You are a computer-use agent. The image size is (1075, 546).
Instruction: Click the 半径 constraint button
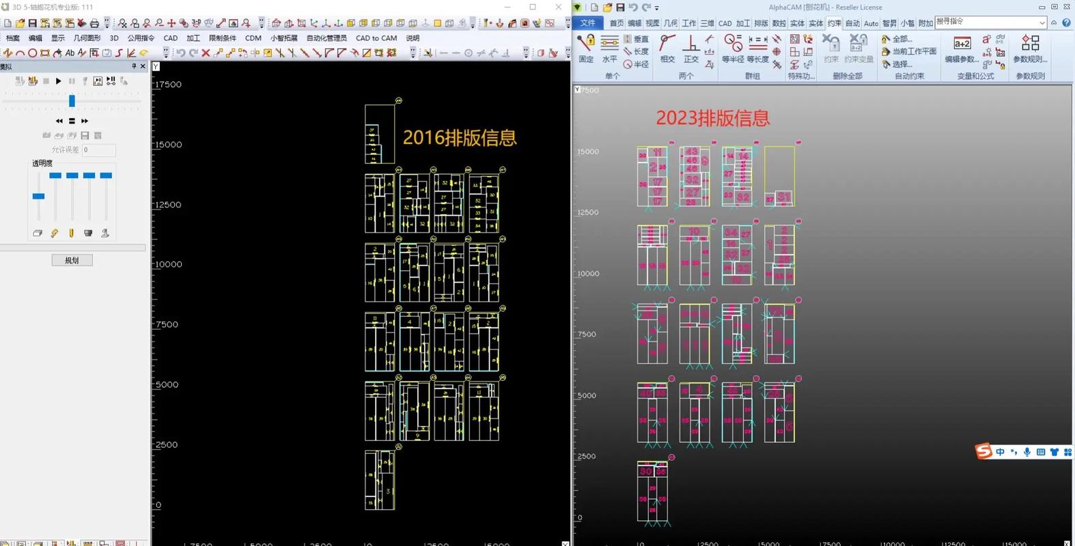(x=636, y=64)
